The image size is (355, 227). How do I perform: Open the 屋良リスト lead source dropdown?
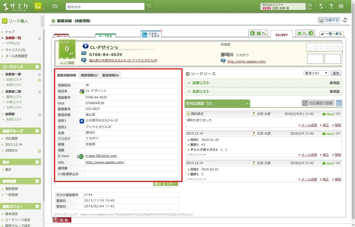pos(316,73)
